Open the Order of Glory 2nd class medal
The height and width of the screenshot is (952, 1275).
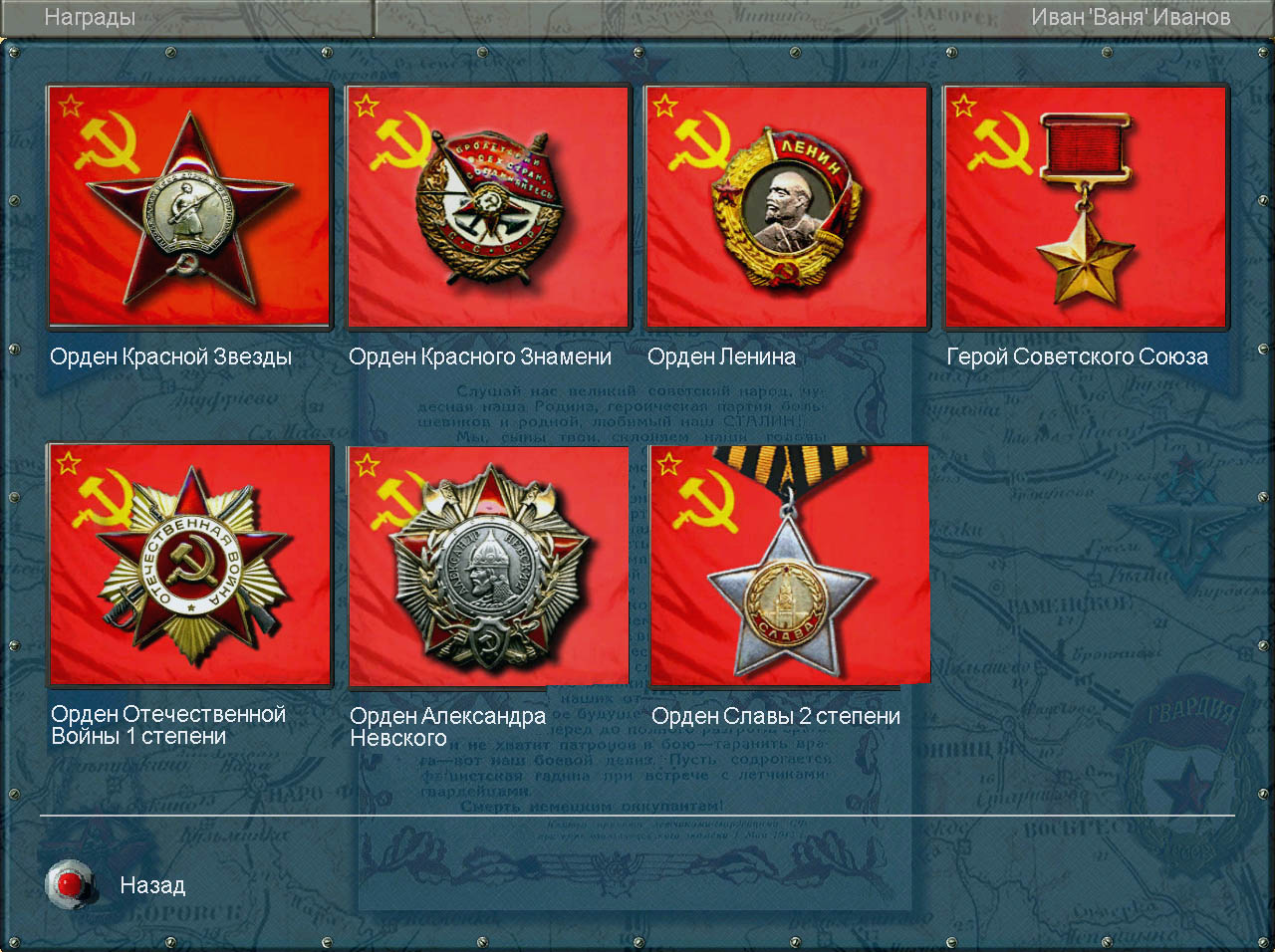[790, 565]
